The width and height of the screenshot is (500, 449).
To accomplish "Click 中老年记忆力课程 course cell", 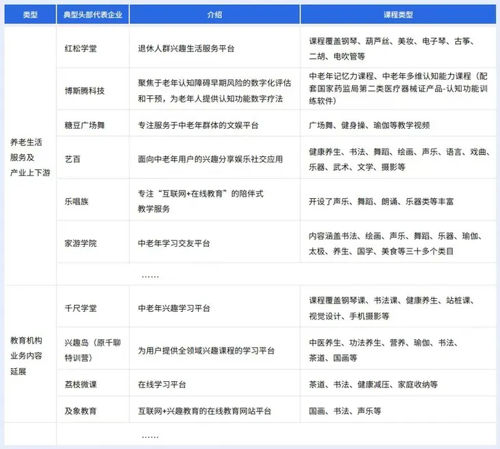I will [x=398, y=88].
